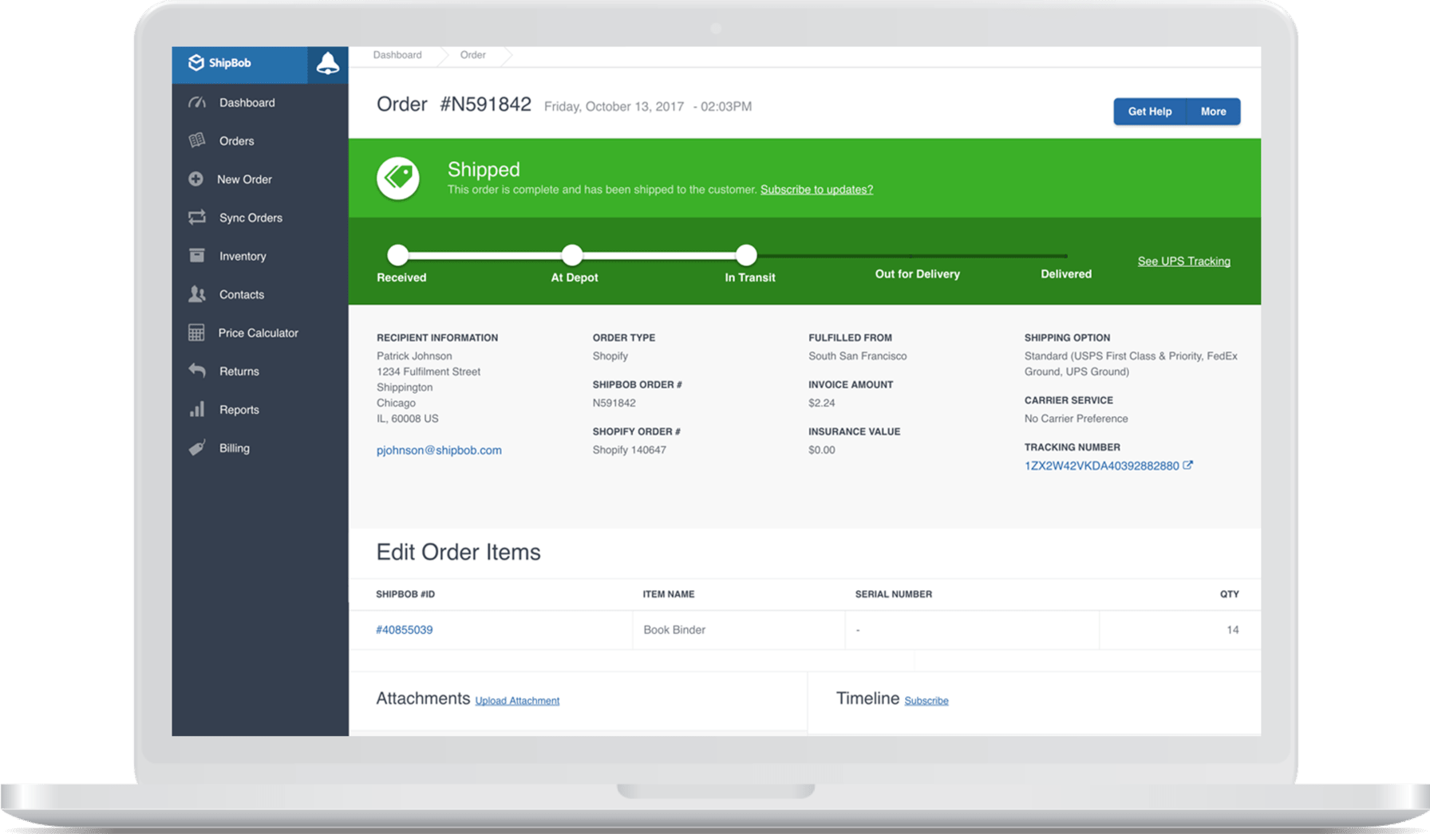The image size is (1430, 834).
Task: Click the Timeline Subscribe link
Action: click(x=926, y=701)
